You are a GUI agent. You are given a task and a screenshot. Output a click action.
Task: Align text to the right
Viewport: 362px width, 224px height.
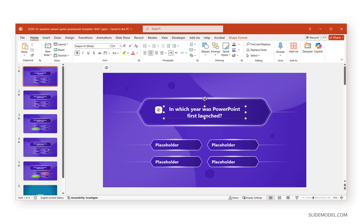(156, 53)
